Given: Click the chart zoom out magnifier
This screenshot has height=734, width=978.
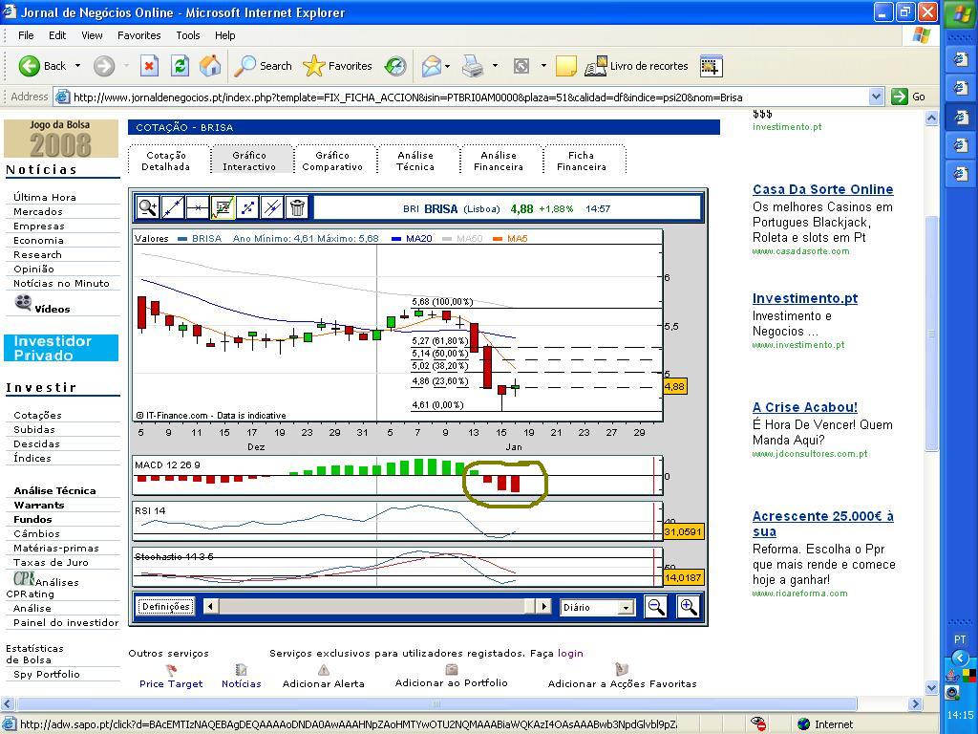Looking at the screenshot, I should (655, 607).
